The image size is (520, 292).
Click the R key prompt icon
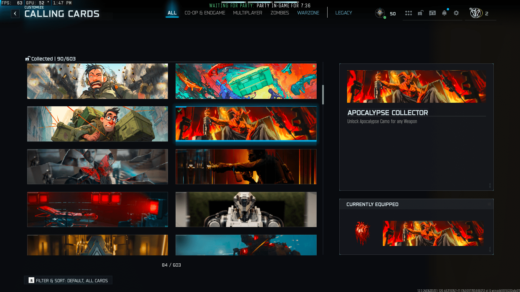pos(31,280)
